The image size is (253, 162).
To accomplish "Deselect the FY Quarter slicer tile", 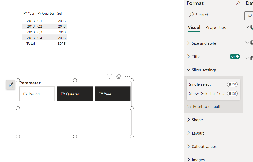I will (75, 94).
